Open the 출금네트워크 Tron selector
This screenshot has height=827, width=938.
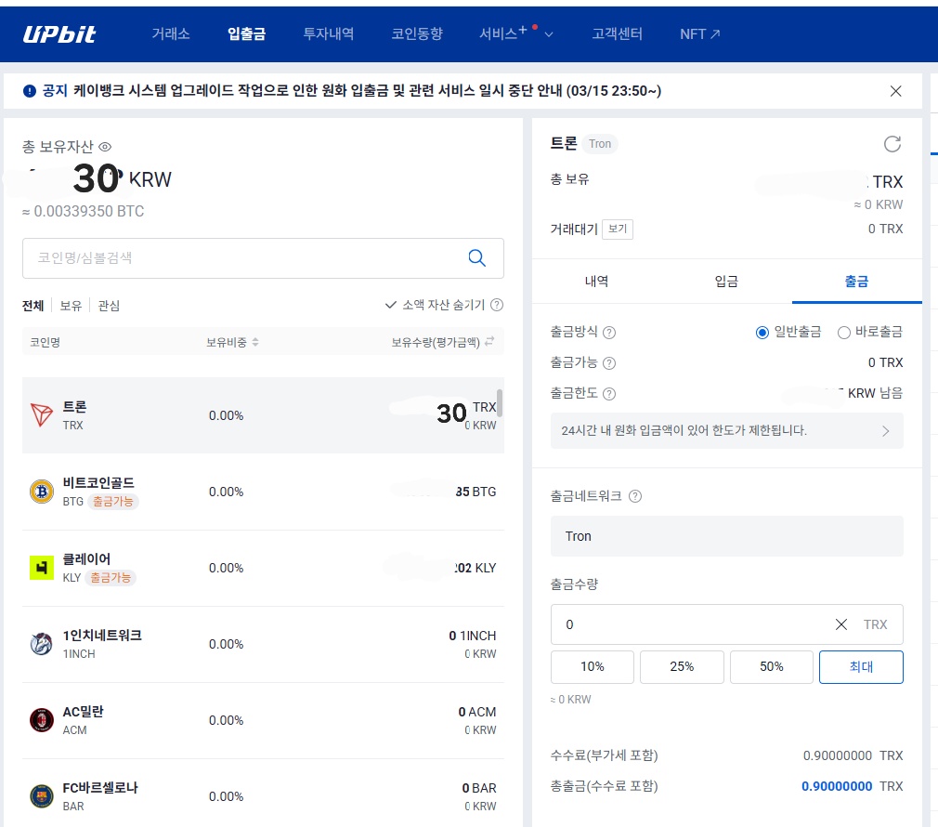(727, 536)
